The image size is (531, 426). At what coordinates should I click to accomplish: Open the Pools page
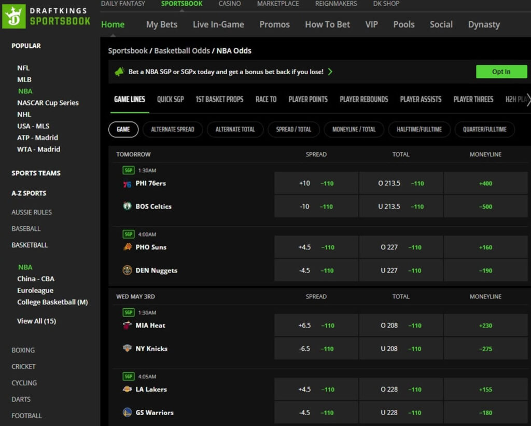[404, 24]
